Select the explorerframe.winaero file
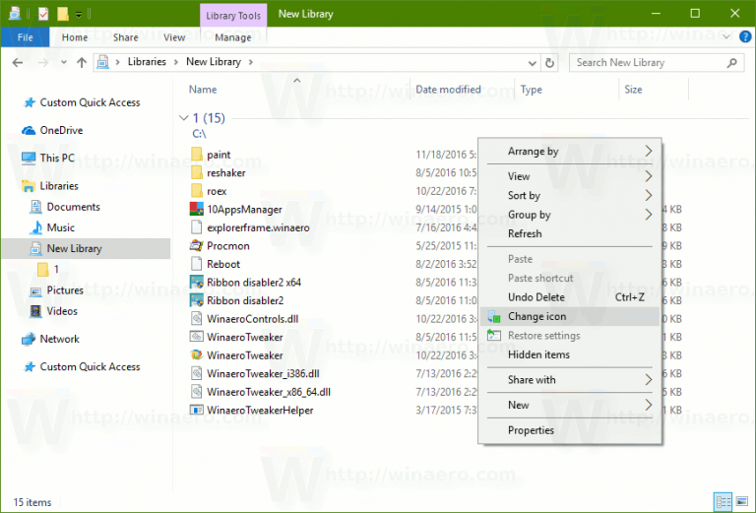756x513 pixels. click(x=250, y=227)
